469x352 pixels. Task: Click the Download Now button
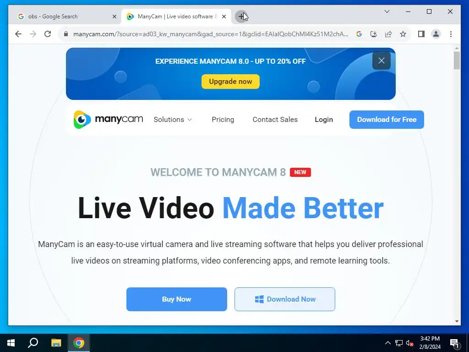tap(285, 299)
